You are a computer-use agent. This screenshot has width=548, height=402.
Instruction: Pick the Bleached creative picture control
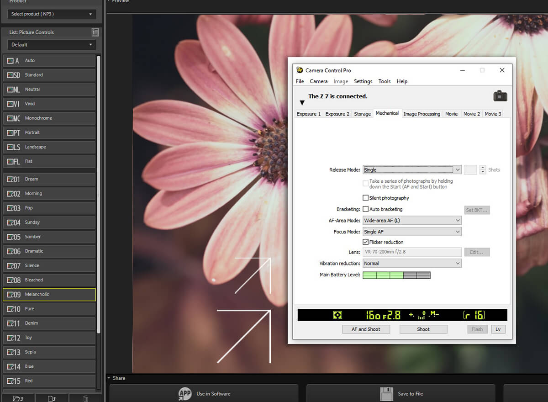pos(49,280)
